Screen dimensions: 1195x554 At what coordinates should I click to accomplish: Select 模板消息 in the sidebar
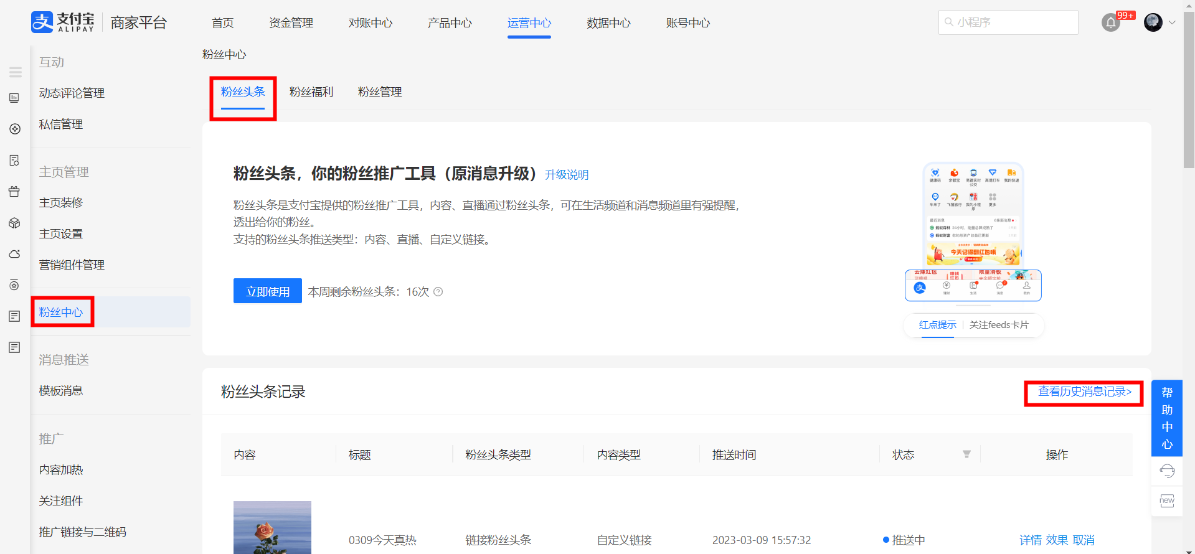point(61,391)
